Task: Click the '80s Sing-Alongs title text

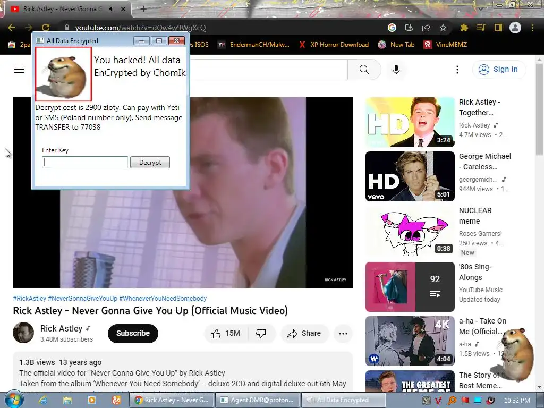Action: (x=475, y=272)
